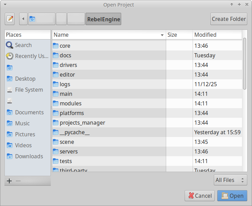Screen dimensions: 252x206
Task: Click the second blank path bar button
Action: point(61,19)
